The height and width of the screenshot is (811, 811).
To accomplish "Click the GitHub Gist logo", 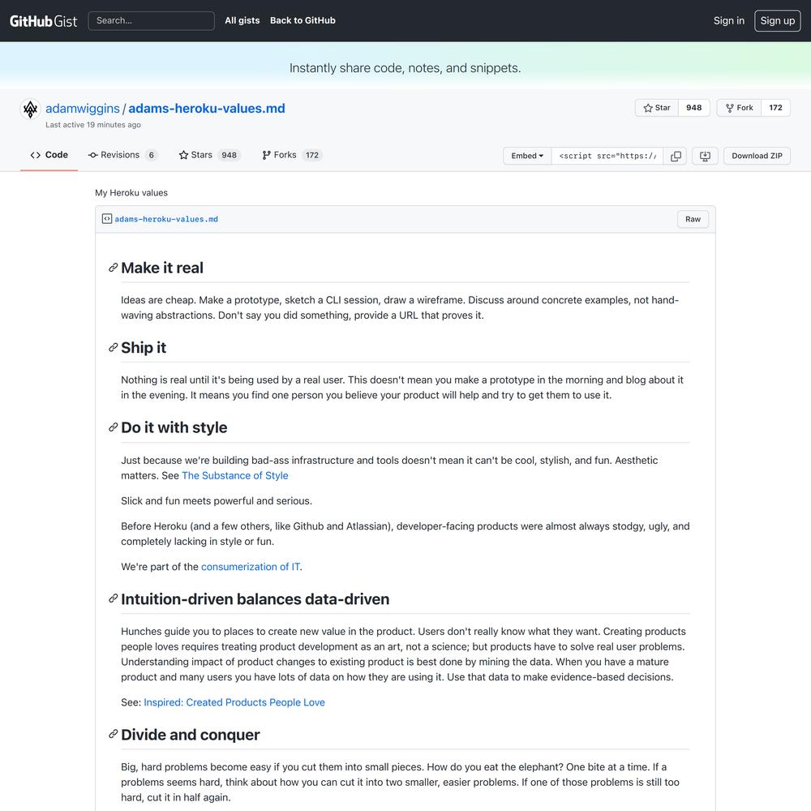I will coord(43,21).
